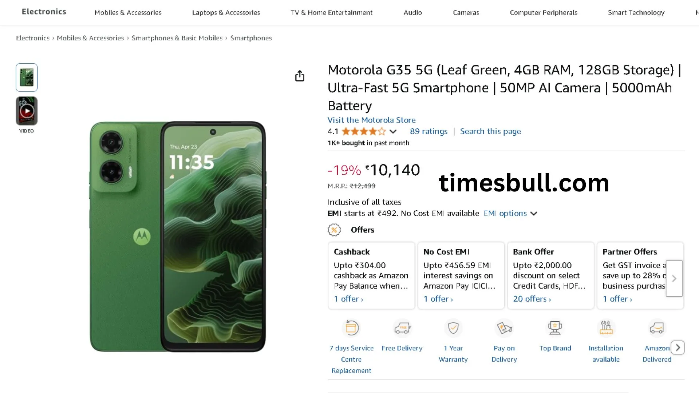
Task: Click the Free Delivery truck icon
Action: 402,328
